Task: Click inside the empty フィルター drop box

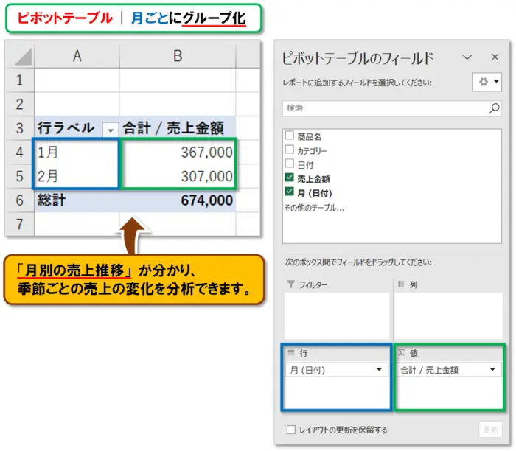Action: click(x=337, y=316)
